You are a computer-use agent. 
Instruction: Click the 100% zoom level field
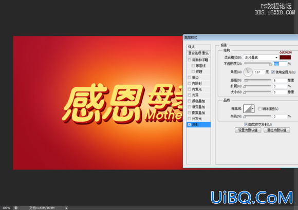pos(6,208)
